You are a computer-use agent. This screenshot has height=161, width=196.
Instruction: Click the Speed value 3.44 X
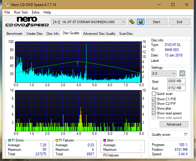tap(183, 154)
